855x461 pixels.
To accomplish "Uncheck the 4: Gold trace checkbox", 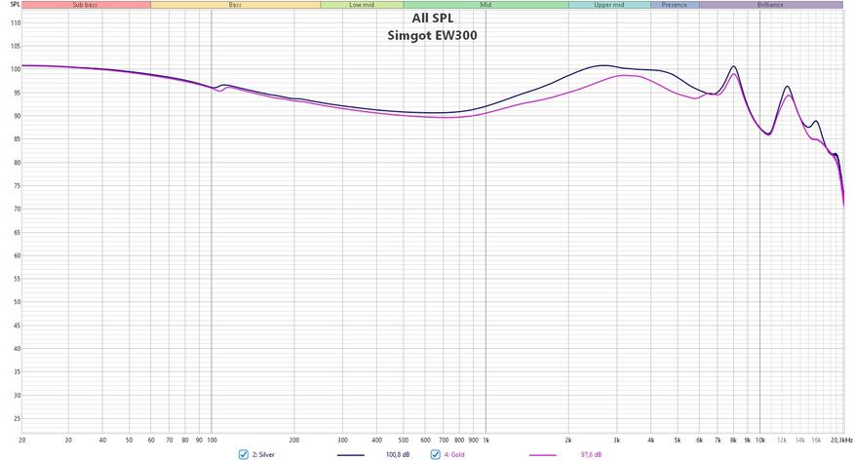I will point(435,454).
